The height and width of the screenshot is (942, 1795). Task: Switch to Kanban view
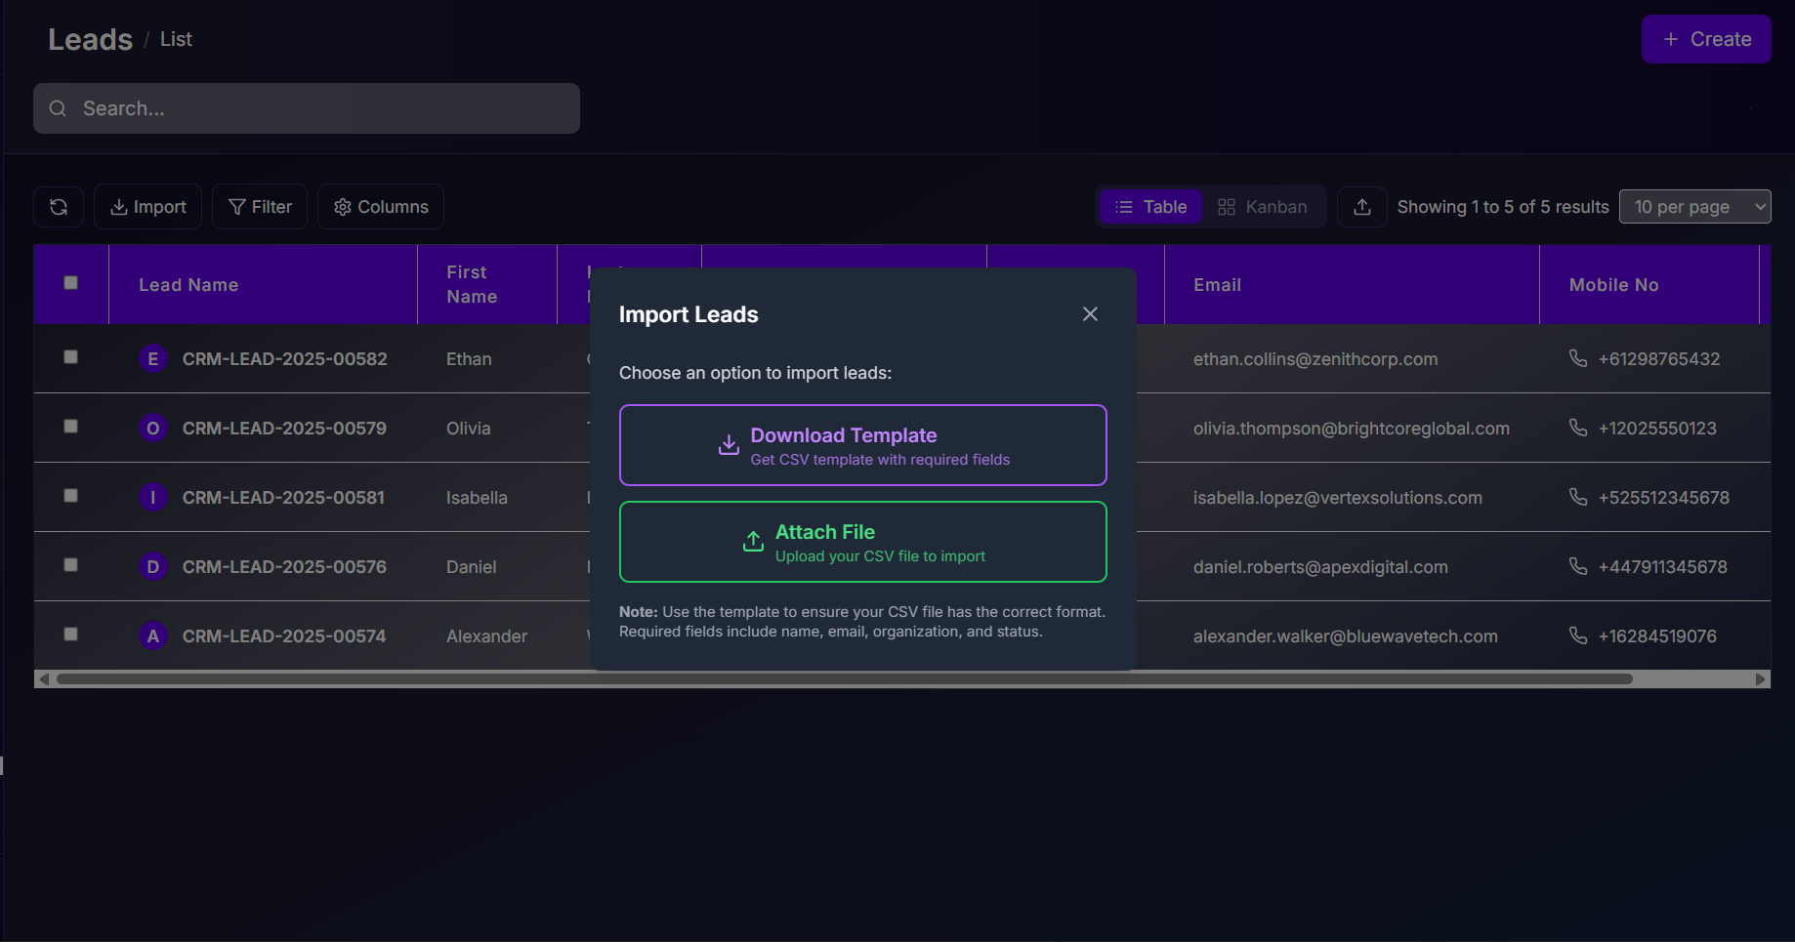1262,207
